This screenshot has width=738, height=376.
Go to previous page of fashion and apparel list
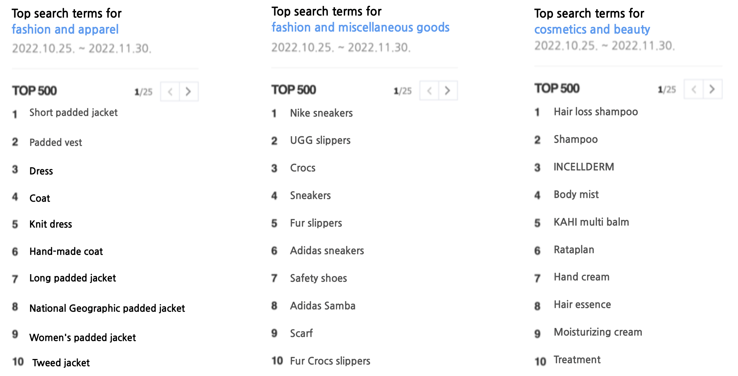(170, 91)
